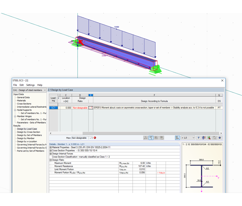Click the I-section cross-section preview graphic

(x=202, y=176)
